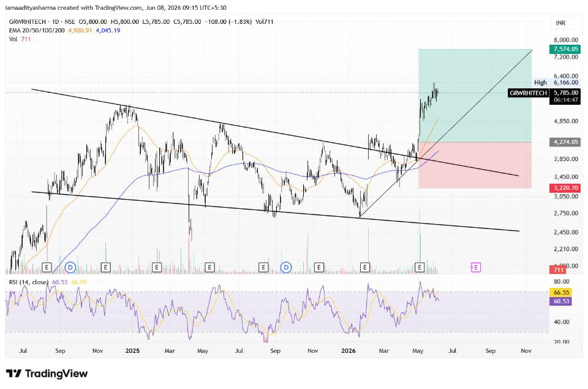The height and width of the screenshot is (389, 588).
Task: Click the yellow 66.55 RSI axis label
Action: [560, 292]
